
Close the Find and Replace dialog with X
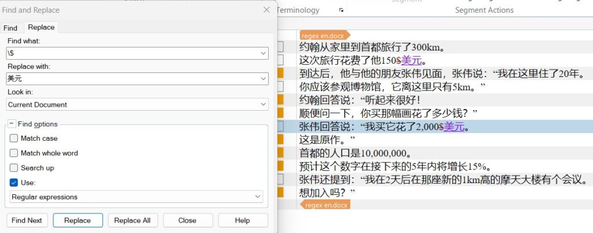point(266,10)
